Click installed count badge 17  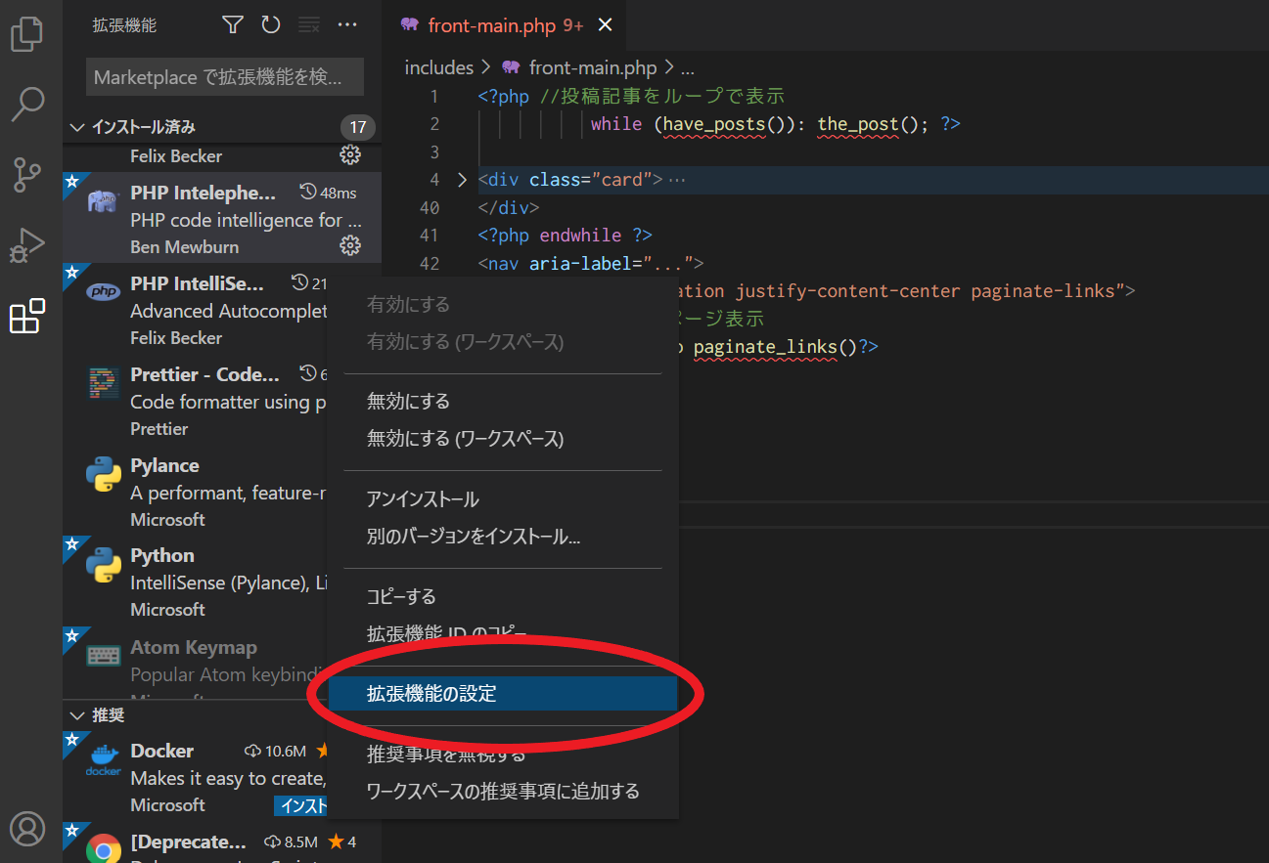click(x=358, y=127)
